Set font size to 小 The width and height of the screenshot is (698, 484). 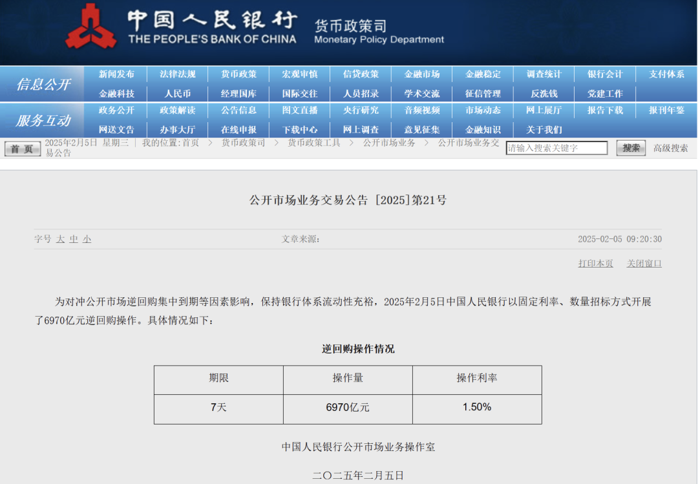(87, 239)
